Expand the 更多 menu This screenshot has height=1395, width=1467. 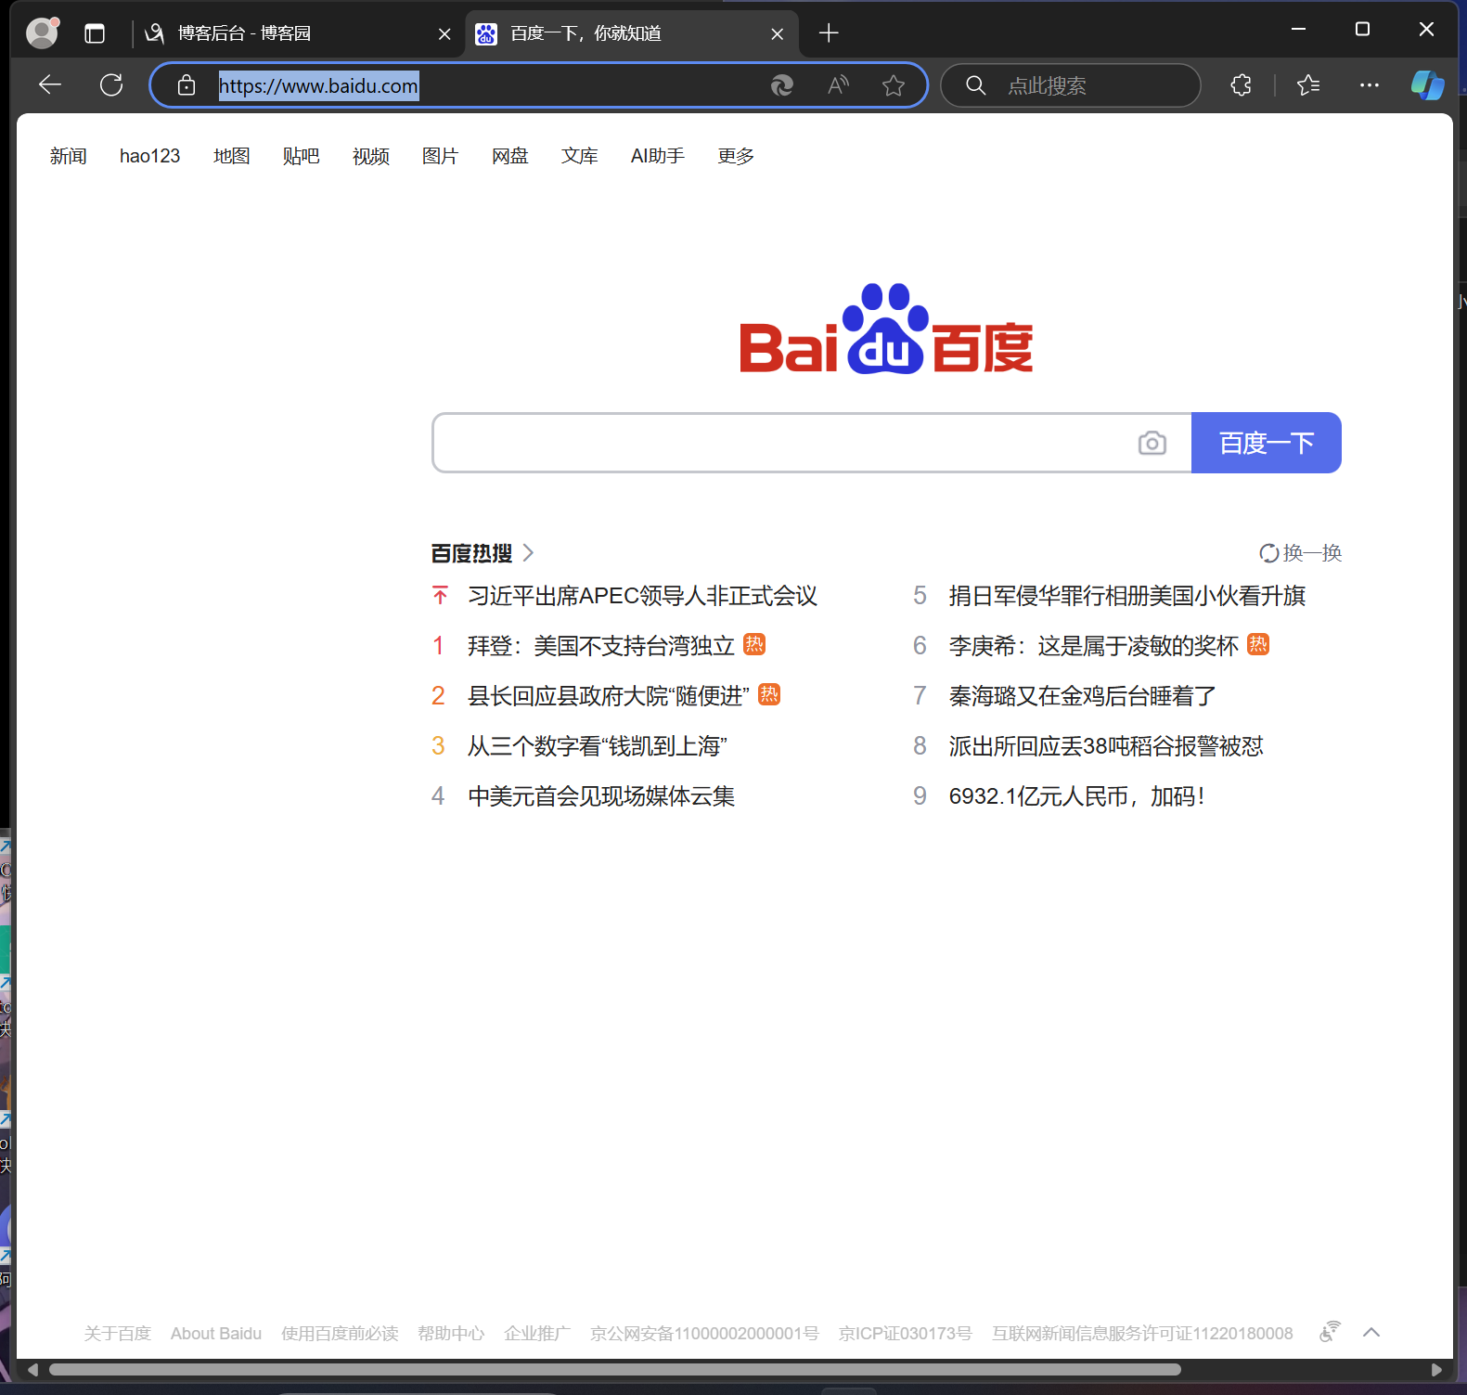(736, 156)
